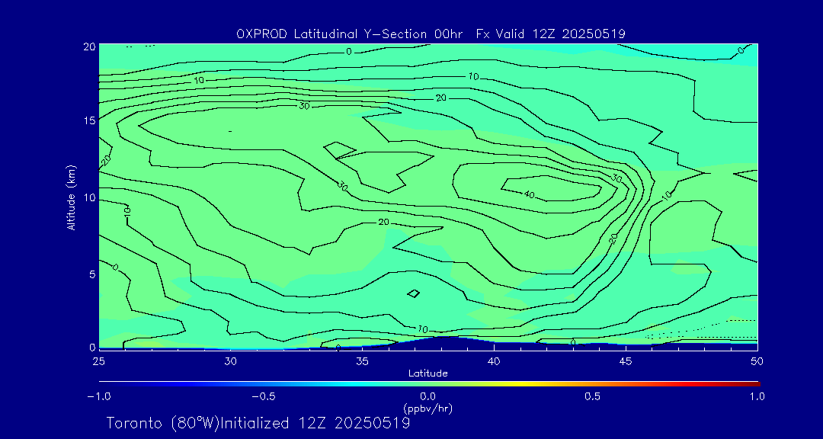Select the 5 tick label on the altitude axis
Screen dimensions: 823x439
click(x=90, y=274)
